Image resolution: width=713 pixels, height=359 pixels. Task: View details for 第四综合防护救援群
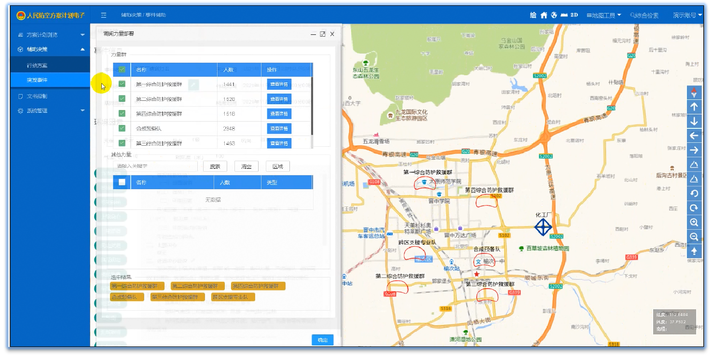click(x=279, y=113)
